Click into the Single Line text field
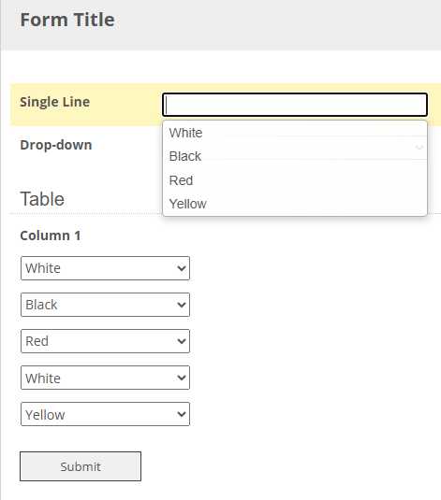Screen dimensions: 441x500 coord(295,105)
